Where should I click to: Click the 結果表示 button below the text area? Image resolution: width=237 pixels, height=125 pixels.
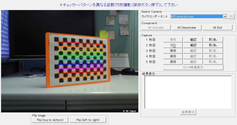[188, 112]
